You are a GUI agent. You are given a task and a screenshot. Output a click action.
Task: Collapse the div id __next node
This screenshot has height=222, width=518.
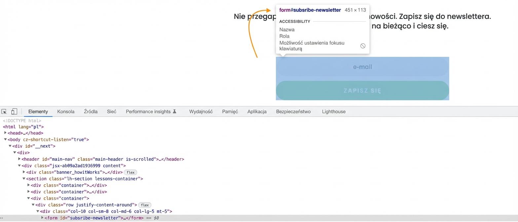click(x=10, y=146)
